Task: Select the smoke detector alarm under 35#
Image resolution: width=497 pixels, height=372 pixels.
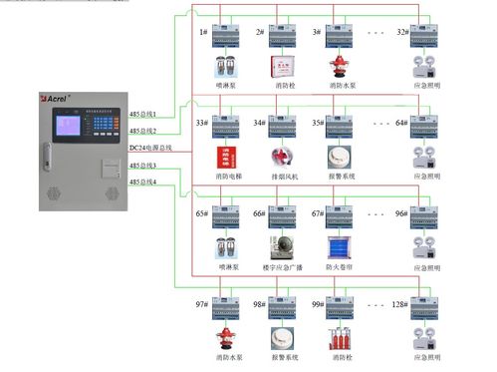Action: (x=339, y=158)
